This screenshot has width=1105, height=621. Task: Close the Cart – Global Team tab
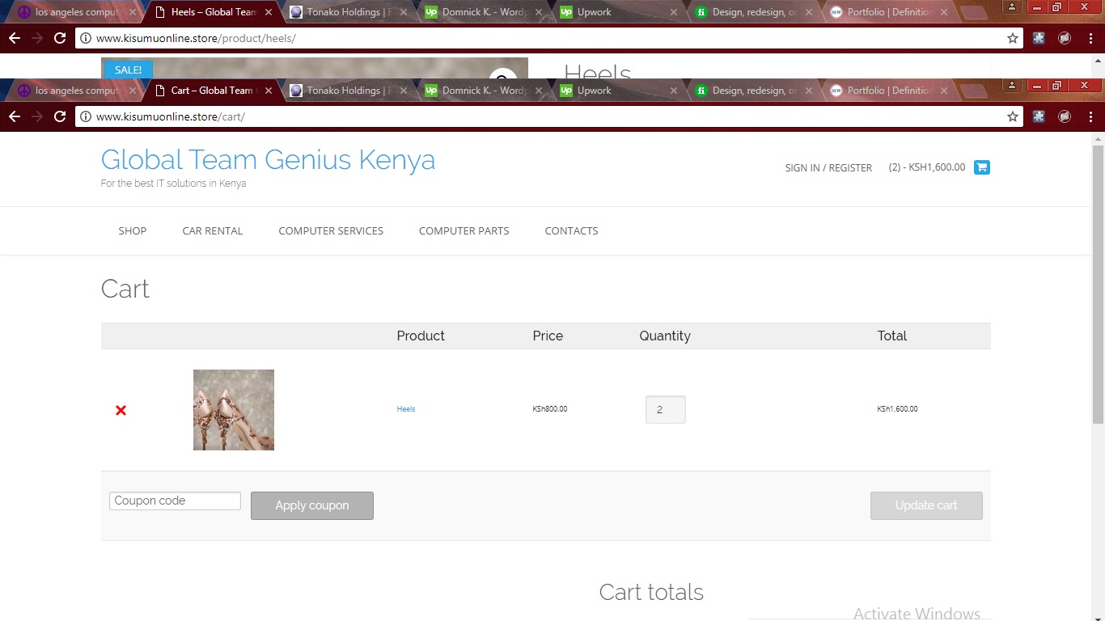pos(269,91)
